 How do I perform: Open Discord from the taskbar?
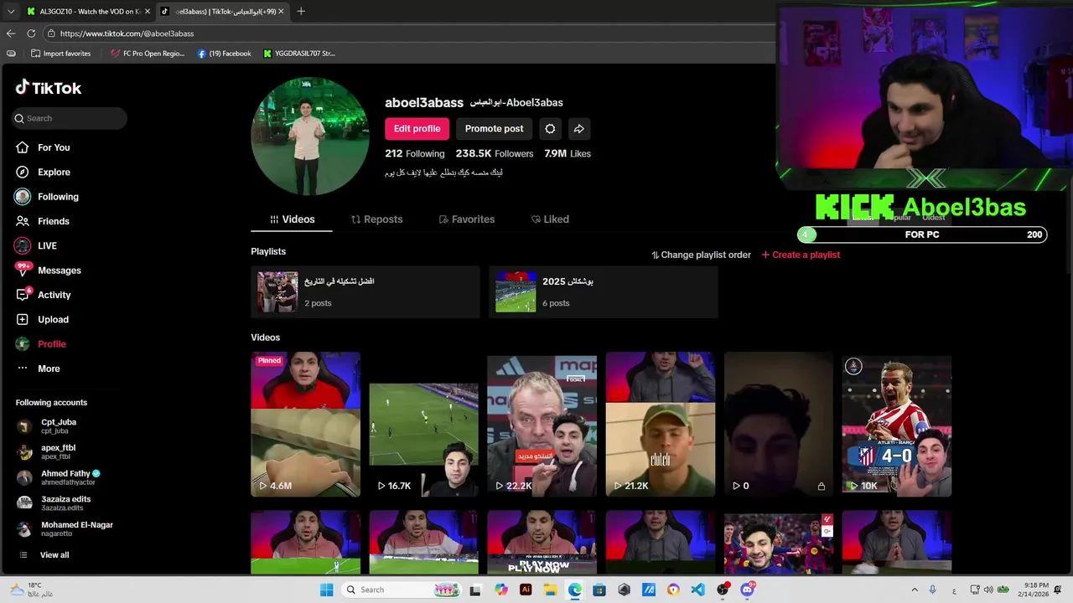747,590
